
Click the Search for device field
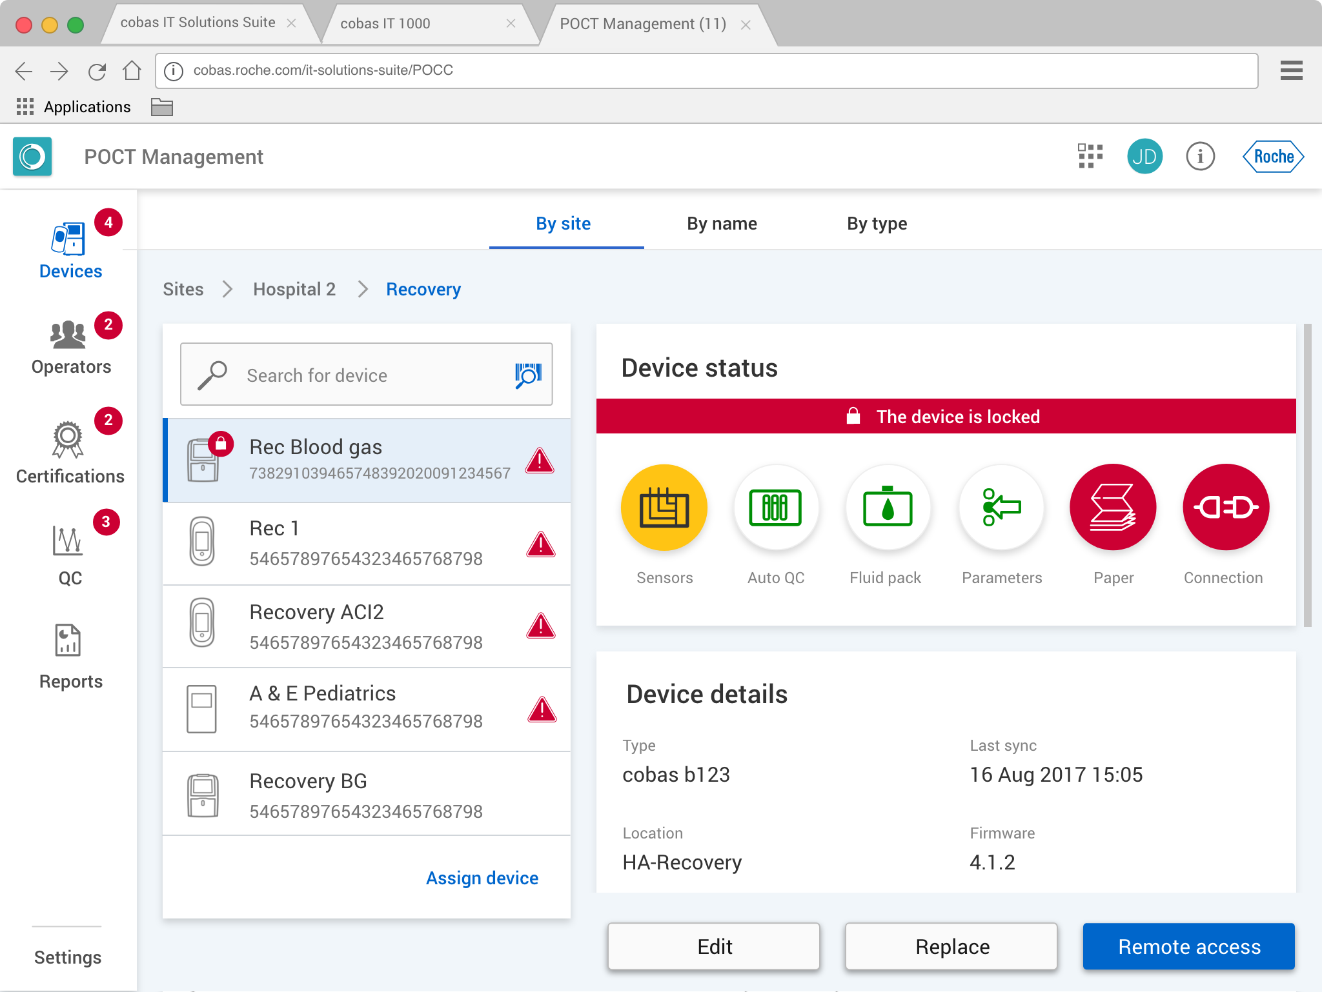tap(365, 375)
